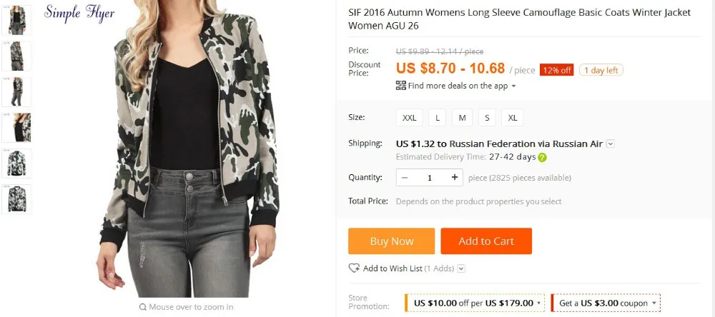Increase quantity with the plus button
Viewport: 715px width, 317px height.
(454, 178)
